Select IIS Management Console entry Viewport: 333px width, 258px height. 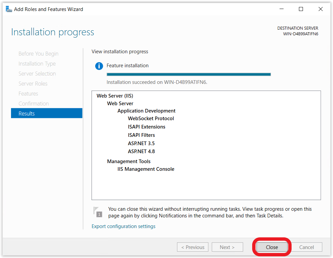coord(146,169)
